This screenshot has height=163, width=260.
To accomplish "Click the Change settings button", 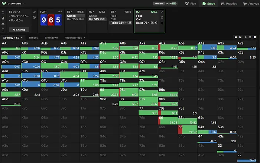I will pyautogui.click(x=19, y=30).
